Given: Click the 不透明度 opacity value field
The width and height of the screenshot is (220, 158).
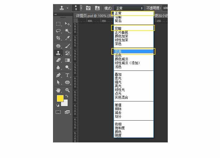Looking at the screenshot, I should pyautogui.click(x=165, y=8).
